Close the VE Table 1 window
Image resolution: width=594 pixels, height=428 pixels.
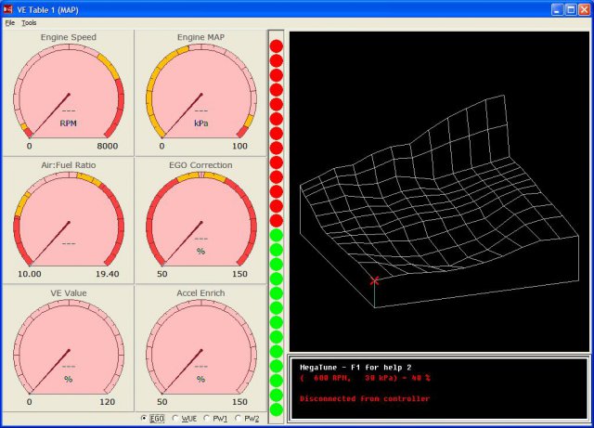tap(583, 8)
